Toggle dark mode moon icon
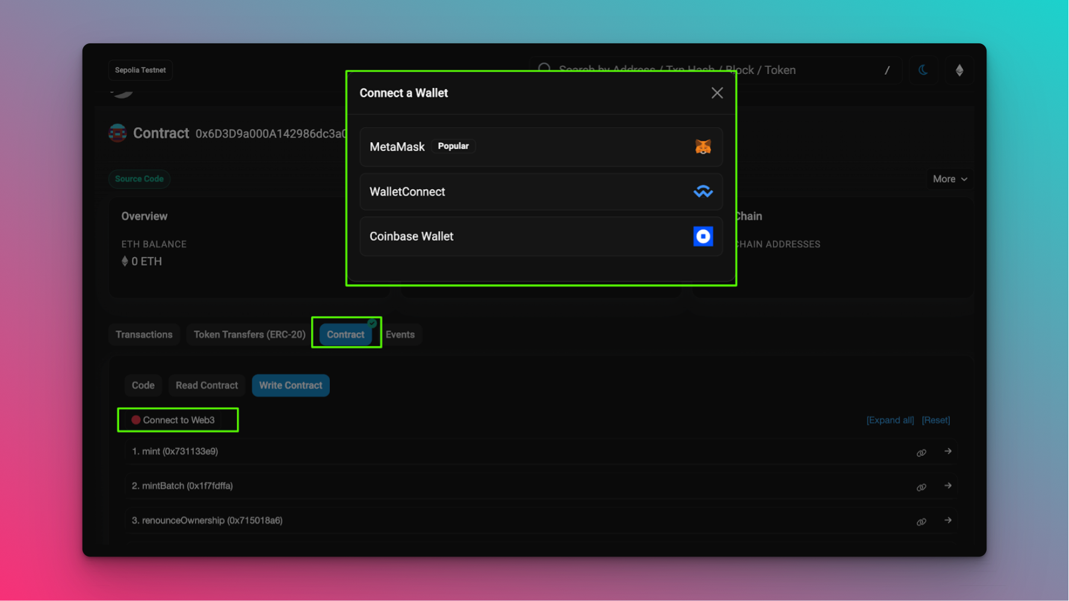 click(x=923, y=70)
